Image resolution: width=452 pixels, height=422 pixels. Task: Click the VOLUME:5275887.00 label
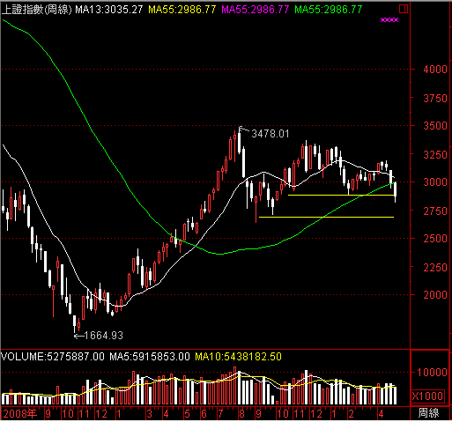coord(53,357)
